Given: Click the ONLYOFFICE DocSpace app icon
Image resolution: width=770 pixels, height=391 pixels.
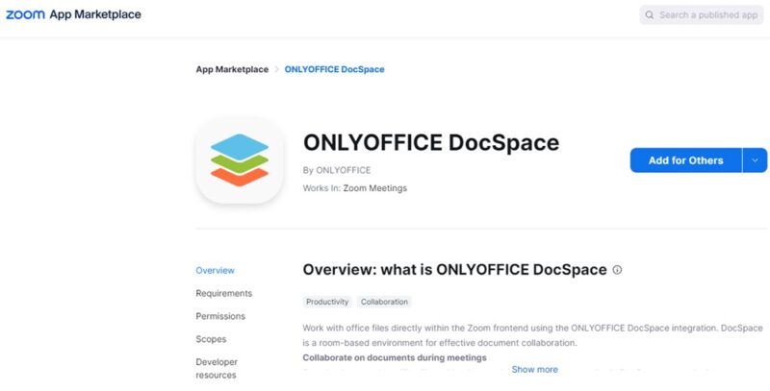Looking at the screenshot, I should coord(240,160).
